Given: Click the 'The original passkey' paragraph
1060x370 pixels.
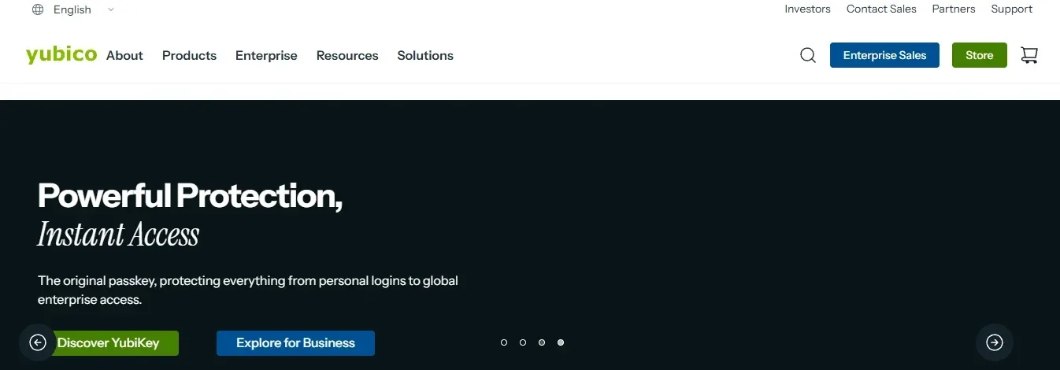Looking at the screenshot, I should [x=247, y=290].
